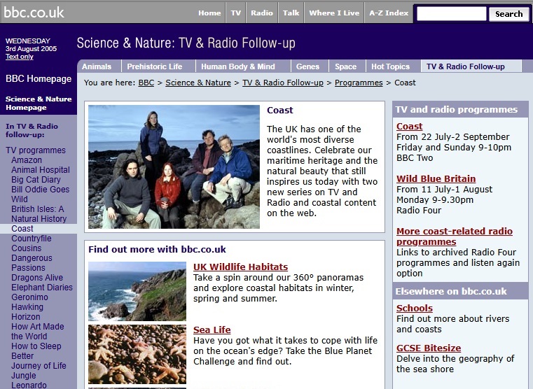Open Animal Hospital sidebar link

click(x=41, y=170)
